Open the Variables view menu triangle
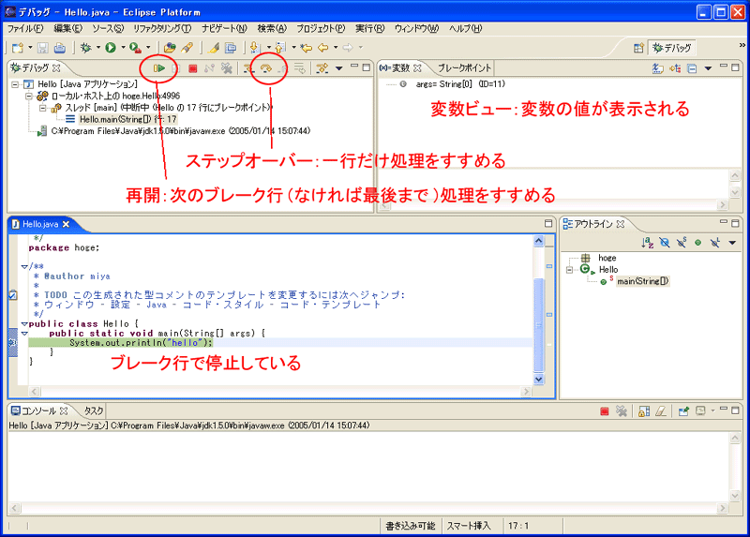Viewport: 750px width, 537px height. tap(709, 68)
